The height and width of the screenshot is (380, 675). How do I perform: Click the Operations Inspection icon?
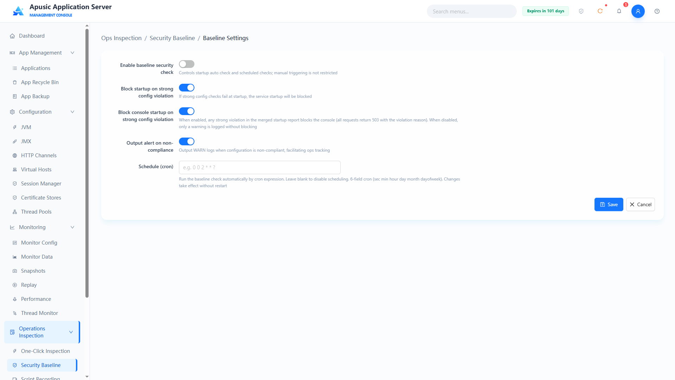pyautogui.click(x=12, y=332)
